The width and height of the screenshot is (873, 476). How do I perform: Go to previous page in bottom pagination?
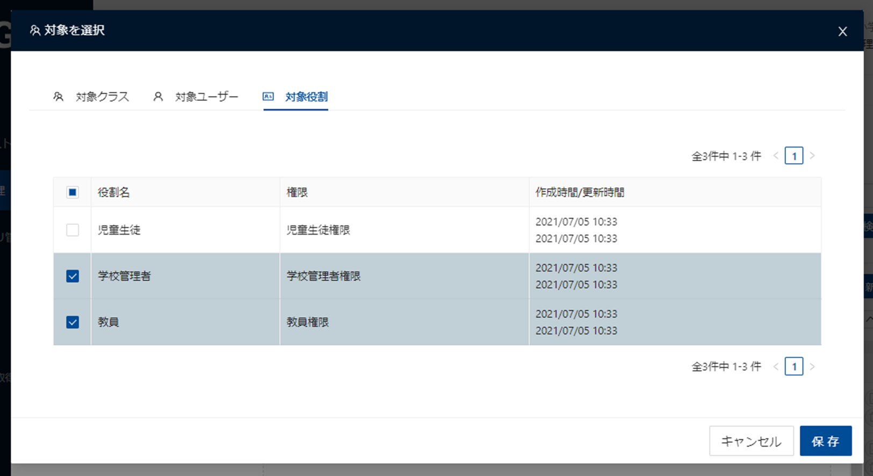[x=776, y=367]
